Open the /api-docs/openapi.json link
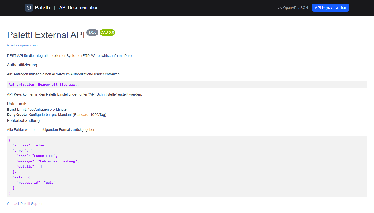This screenshot has width=374, height=213. [22, 45]
